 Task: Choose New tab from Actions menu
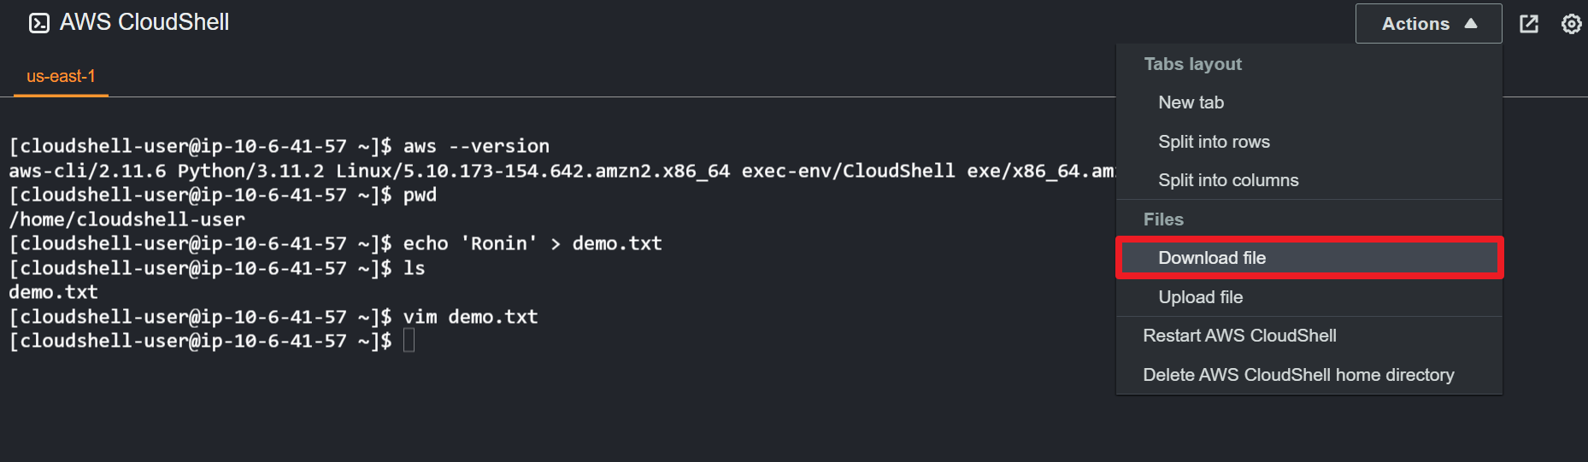pos(1191,102)
